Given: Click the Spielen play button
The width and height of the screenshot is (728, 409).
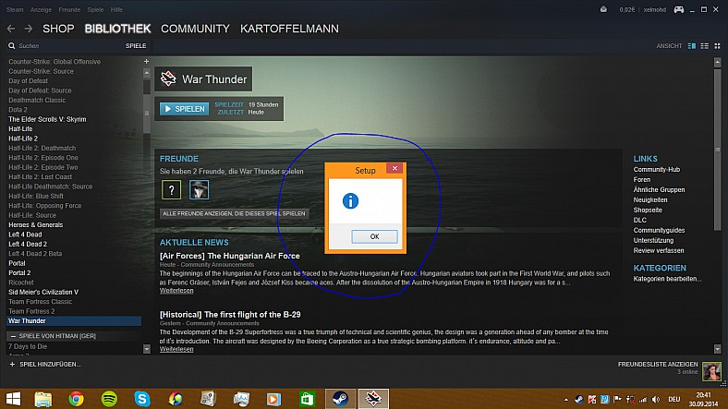Looking at the screenshot, I should tap(185, 109).
